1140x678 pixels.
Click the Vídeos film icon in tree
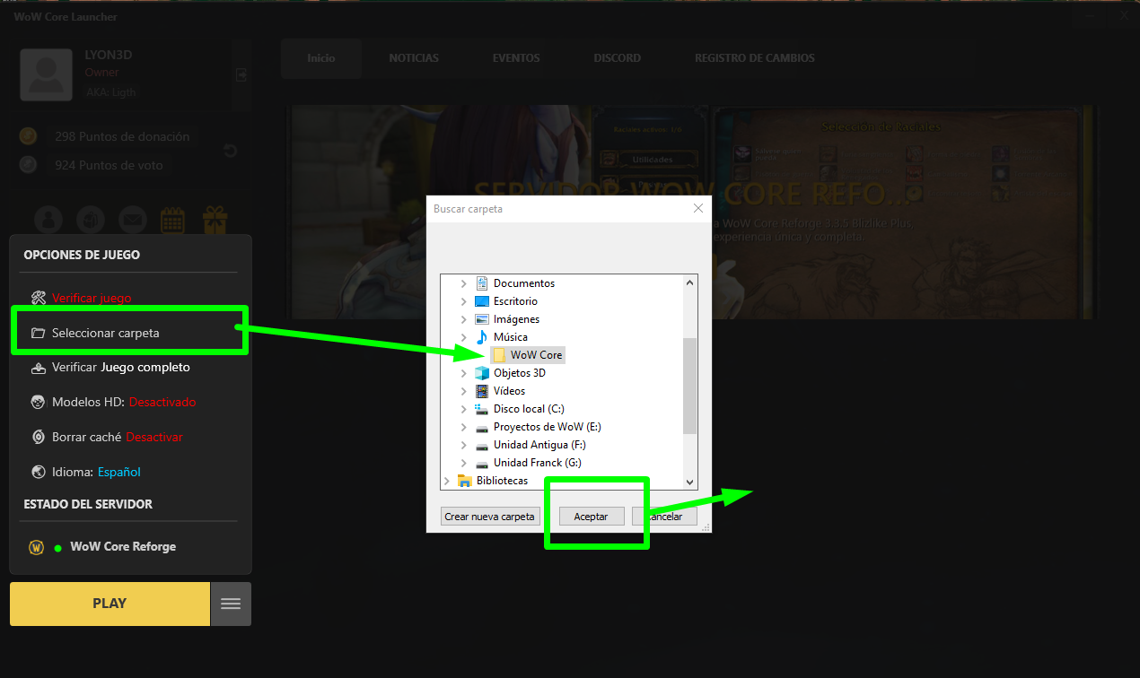(481, 391)
